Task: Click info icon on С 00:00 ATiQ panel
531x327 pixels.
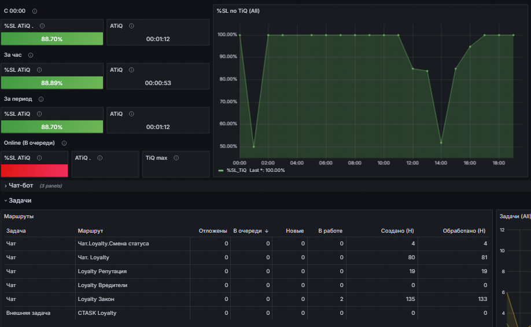Action: (131, 25)
